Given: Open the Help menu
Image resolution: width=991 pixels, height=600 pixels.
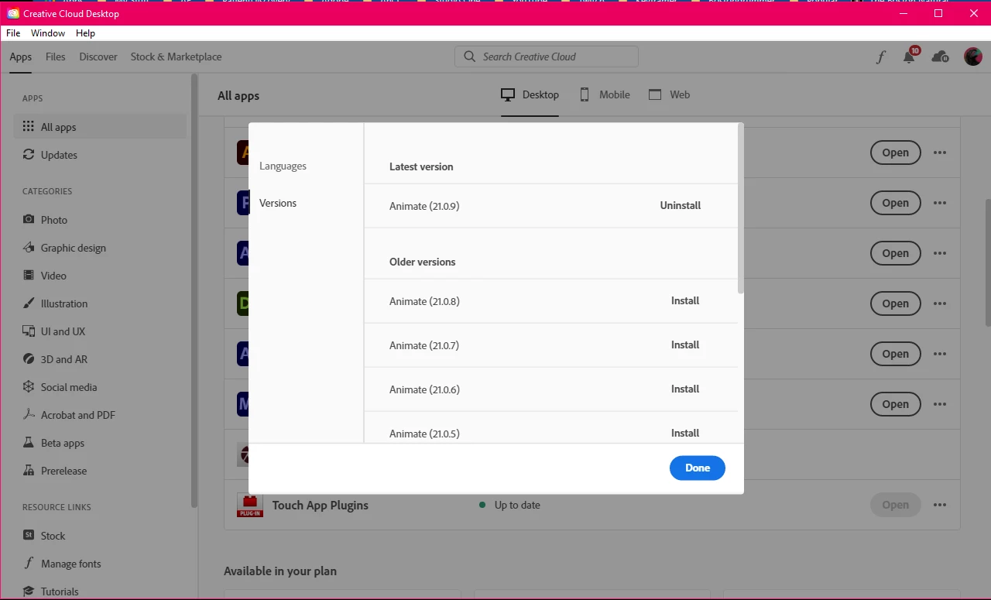Looking at the screenshot, I should pos(85,33).
